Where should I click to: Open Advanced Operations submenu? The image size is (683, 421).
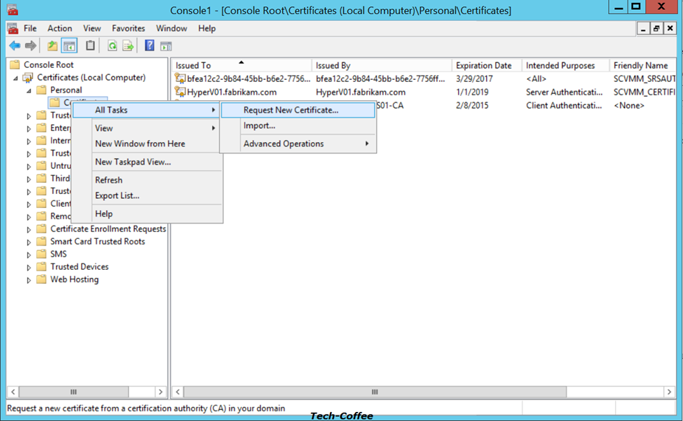click(308, 144)
